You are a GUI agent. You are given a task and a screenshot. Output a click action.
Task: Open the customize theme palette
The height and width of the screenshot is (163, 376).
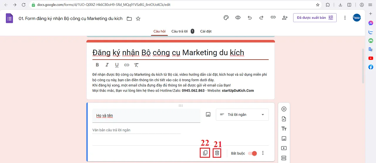226,18
